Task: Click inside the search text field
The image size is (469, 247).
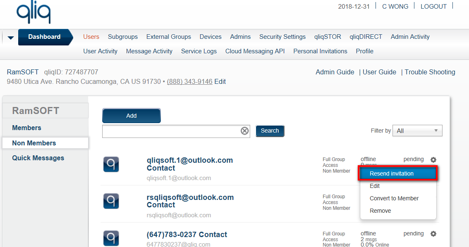Action: tap(170, 131)
